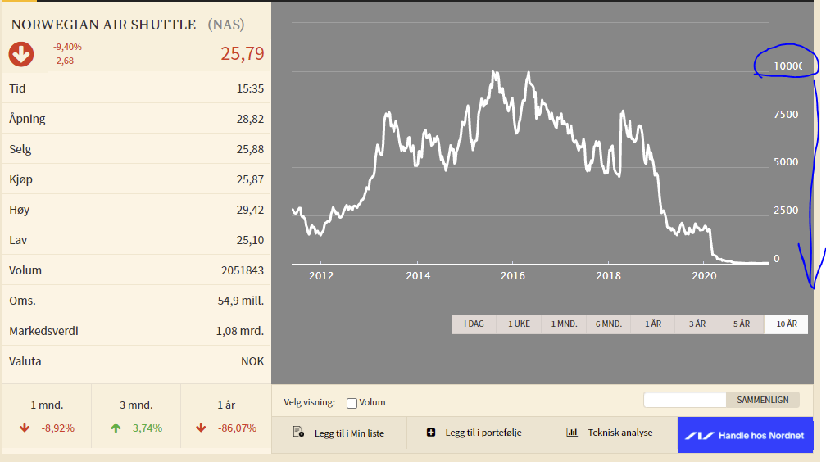Add stock via 'Legg til i Min liste'
This screenshot has height=462, width=826.
(x=339, y=433)
